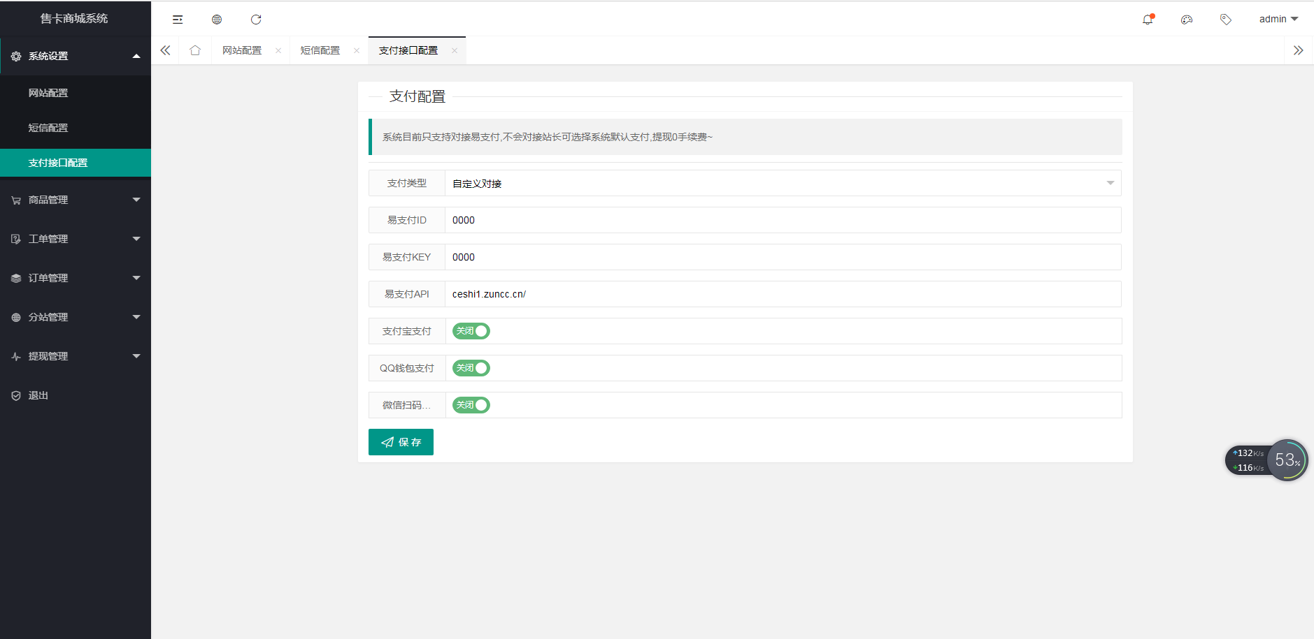This screenshot has height=639, width=1314.
Task: Select 支付接口配置 in the sidebar
Action: (x=76, y=163)
